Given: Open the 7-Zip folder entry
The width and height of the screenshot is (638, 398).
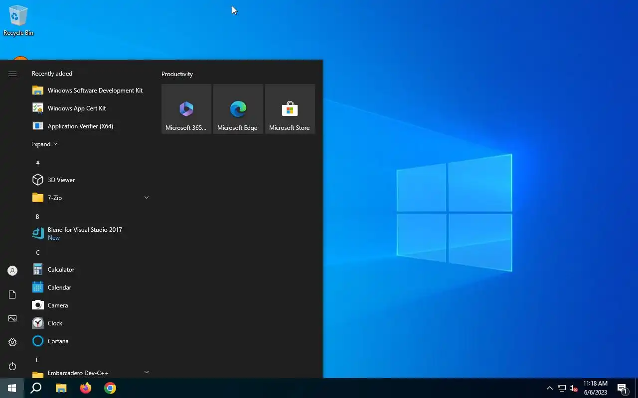Looking at the screenshot, I should coord(91,198).
